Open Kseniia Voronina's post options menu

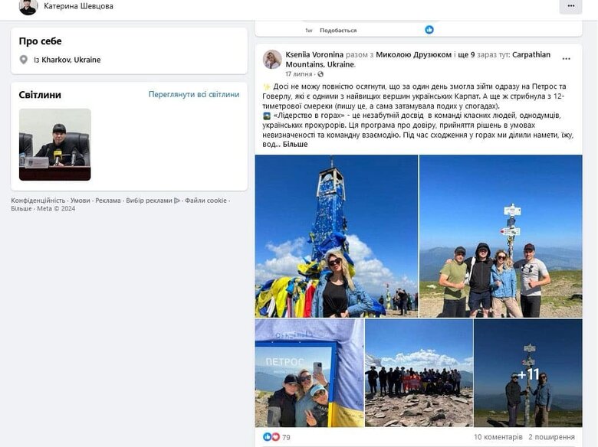pos(567,59)
